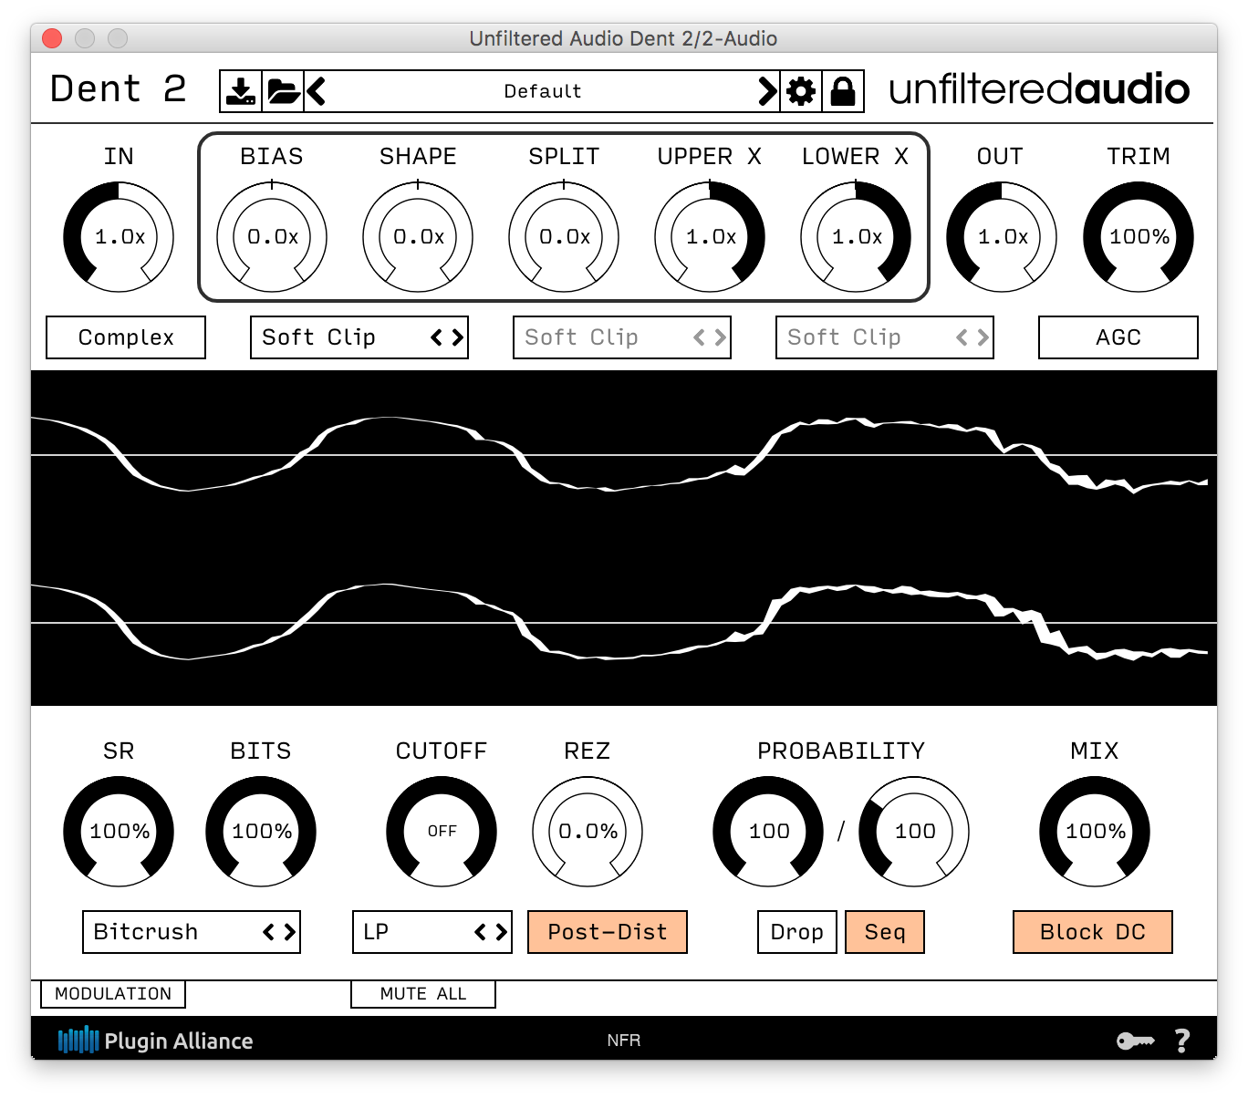1248x1098 pixels.
Task: Go to next preset with right chevron
Action: [x=768, y=91]
